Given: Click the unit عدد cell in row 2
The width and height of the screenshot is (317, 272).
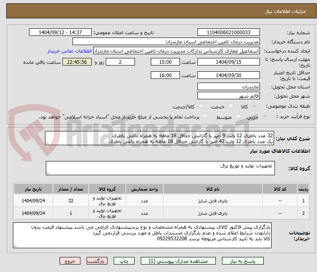Looking at the screenshot, I should [145, 213].
